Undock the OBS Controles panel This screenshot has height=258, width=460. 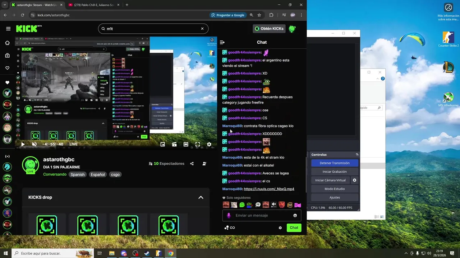tap(357, 155)
